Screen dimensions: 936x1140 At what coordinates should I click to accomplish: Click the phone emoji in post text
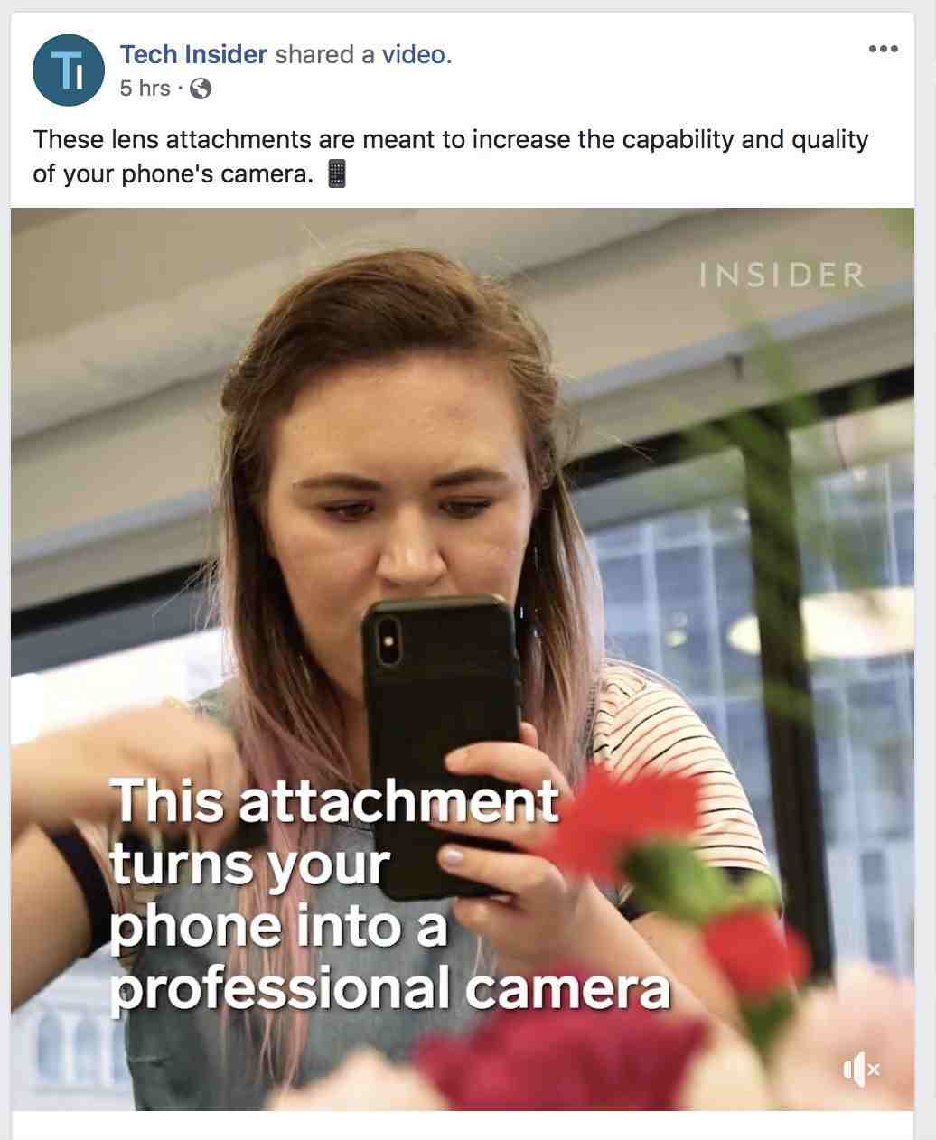[x=336, y=173]
